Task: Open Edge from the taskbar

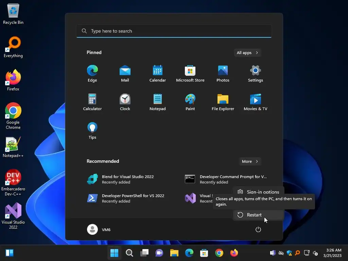Action: click(189, 253)
